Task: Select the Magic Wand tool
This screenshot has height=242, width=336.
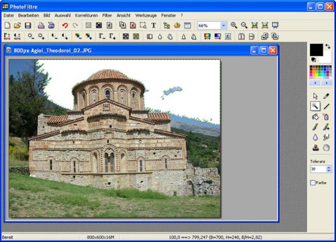Action: point(315,106)
